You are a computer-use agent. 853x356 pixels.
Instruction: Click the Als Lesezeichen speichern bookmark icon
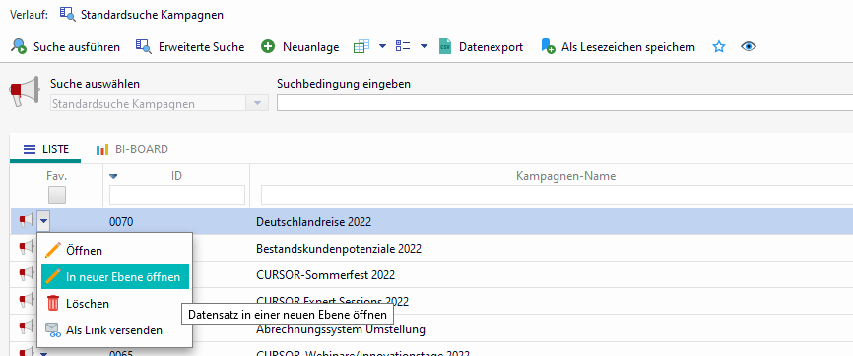tap(548, 47)
